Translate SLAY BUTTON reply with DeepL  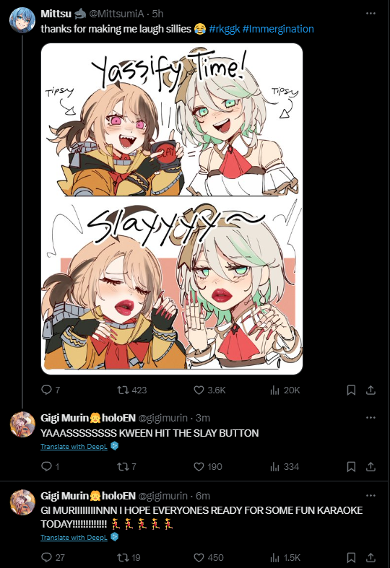[74, 446]
